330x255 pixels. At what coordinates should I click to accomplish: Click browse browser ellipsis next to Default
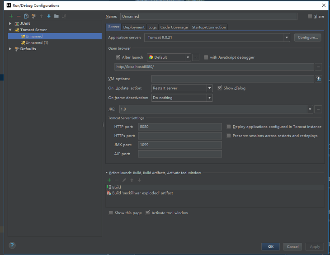click(x=196, y=57)
